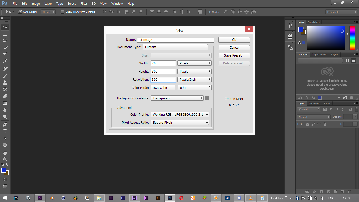The height and width of the screenshot is (202, 359).
Task: Select the Spot Healing Brush tool
Action: point(5,69)
